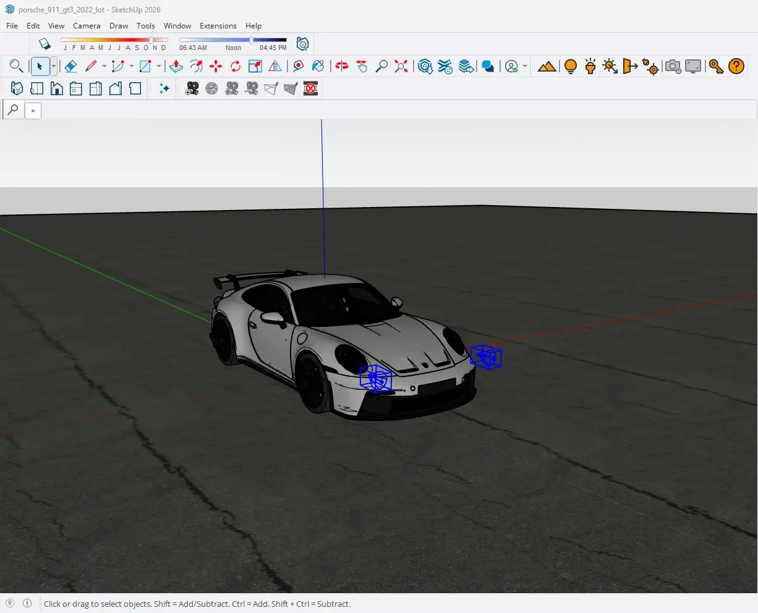Image resolution: width=758 pixels, height=613 pixels.
Task: Select the Select arrow tool
Action: pyautogui.click(x=40, y=66)
